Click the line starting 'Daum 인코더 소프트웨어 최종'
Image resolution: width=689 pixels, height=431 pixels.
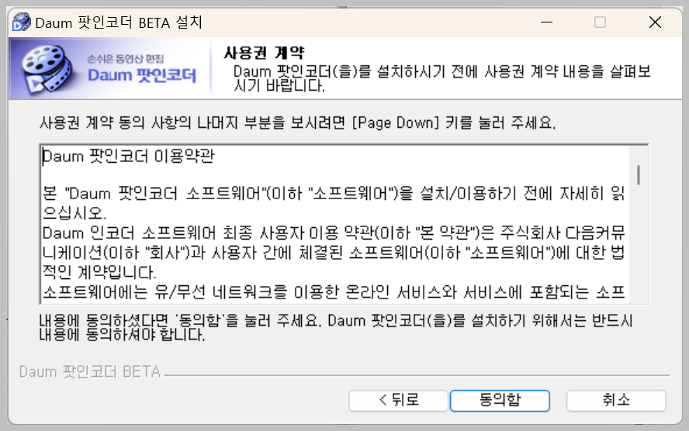333,233
